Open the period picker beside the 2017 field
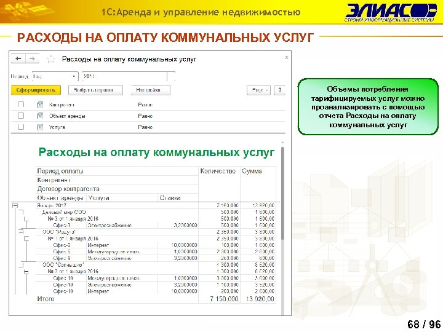This screenshot has height=332, width=443. [x=170, y=76]
